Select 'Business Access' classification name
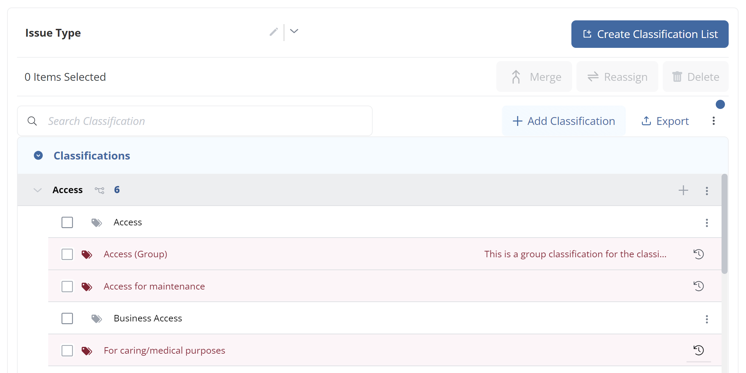 click(x=148, y=318)
